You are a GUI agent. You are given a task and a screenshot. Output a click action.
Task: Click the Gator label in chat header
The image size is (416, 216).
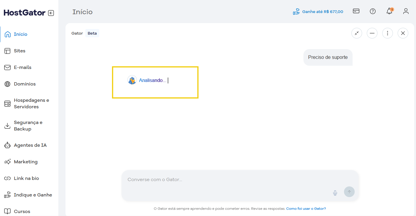click(77, 33)
